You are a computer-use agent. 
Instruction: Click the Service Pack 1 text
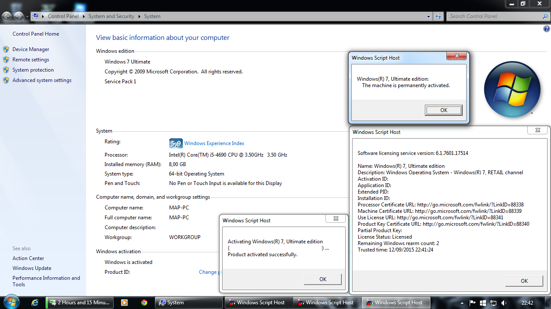(120, 82)
